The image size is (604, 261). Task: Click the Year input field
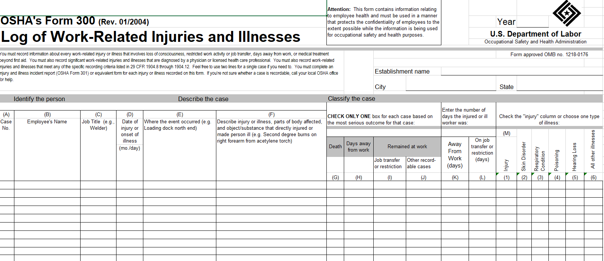point(533,22)
